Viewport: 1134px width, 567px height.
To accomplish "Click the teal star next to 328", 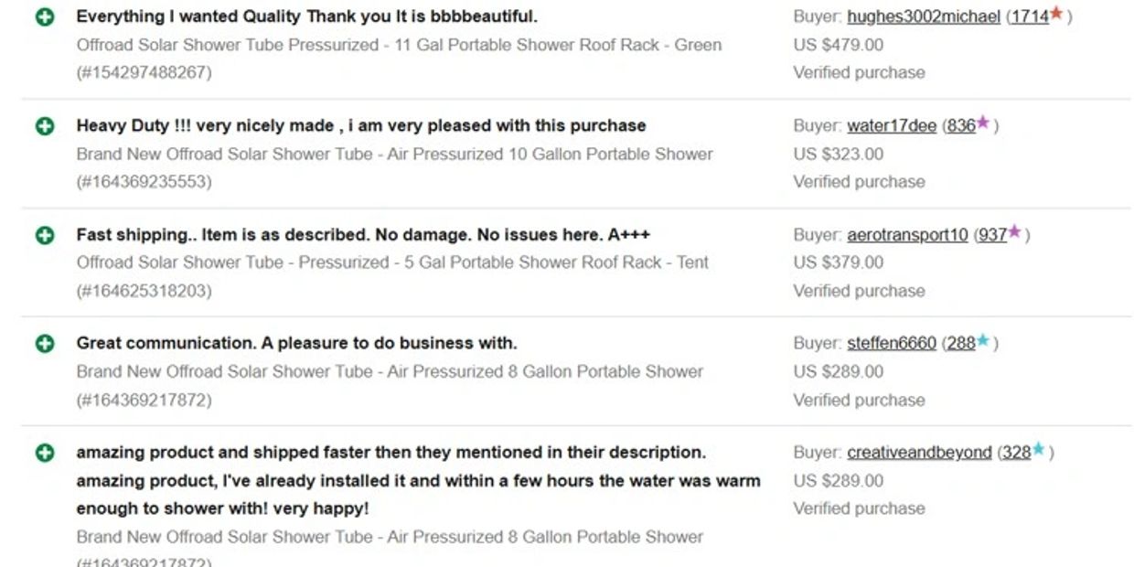I will [1039, 450].
